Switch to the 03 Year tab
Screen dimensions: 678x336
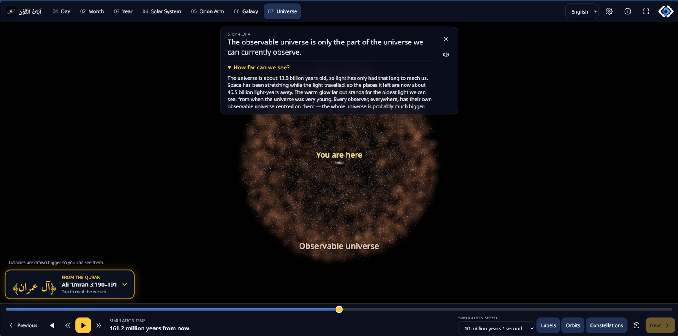click(x=123, y=11)
